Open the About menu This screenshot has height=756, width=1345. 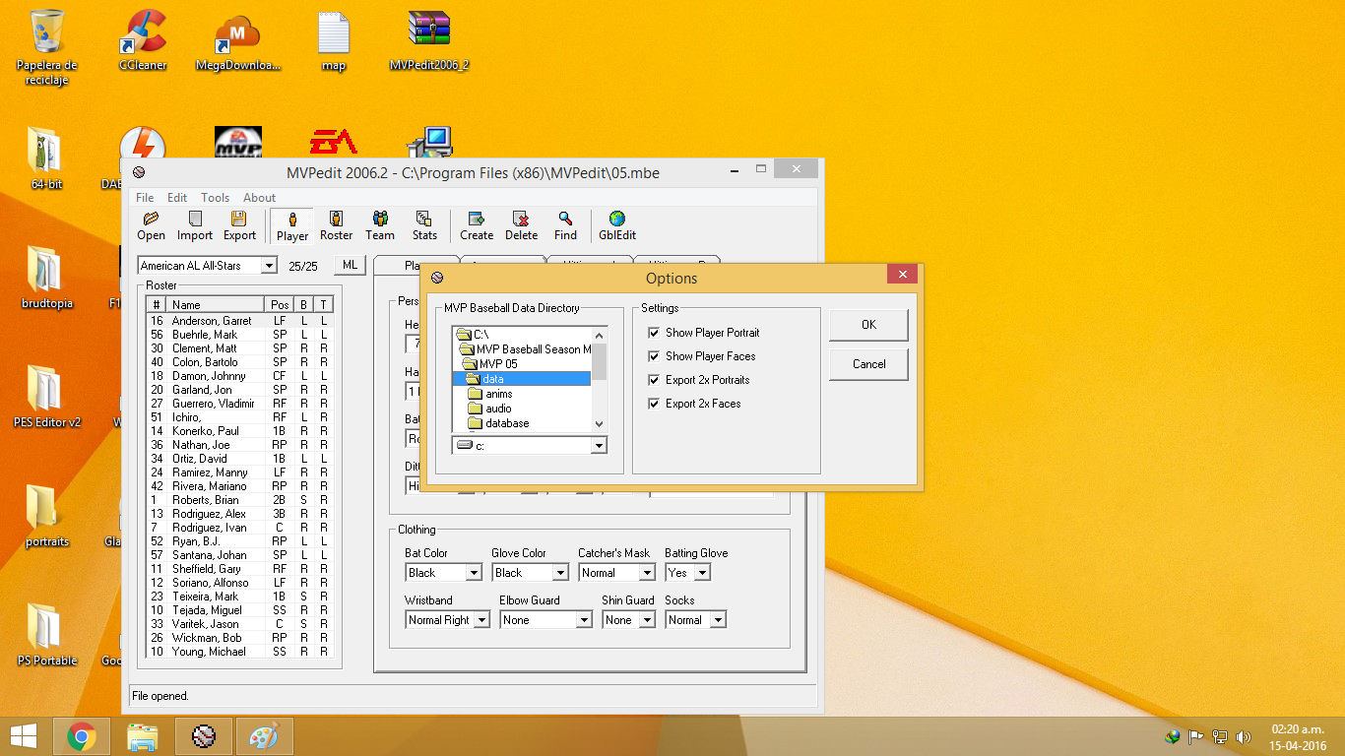tap(260, 198)
